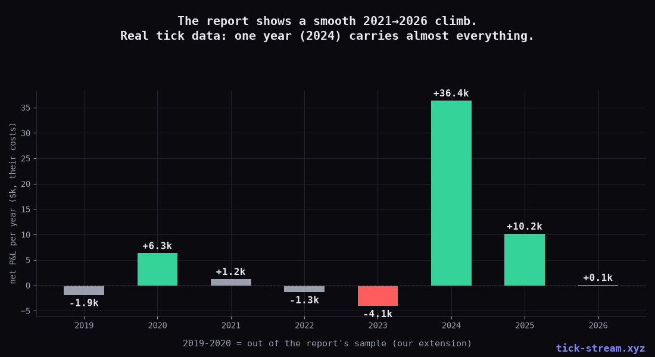Click the '2026' x-axis tick label
The height and width of the screenshot is (357, 655).
pos(598,325)
